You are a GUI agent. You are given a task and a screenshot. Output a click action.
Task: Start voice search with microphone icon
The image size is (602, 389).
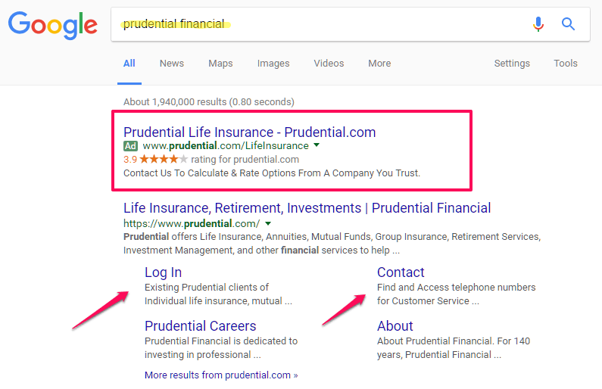[x=538, y=24]
